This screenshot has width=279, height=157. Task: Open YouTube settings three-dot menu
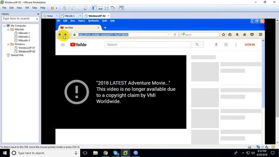[236, 44]
